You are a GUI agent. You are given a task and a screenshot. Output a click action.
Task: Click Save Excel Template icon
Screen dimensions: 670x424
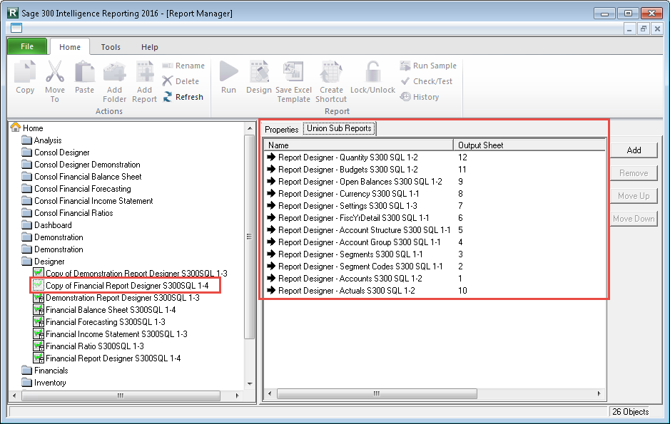pos(293,72)
